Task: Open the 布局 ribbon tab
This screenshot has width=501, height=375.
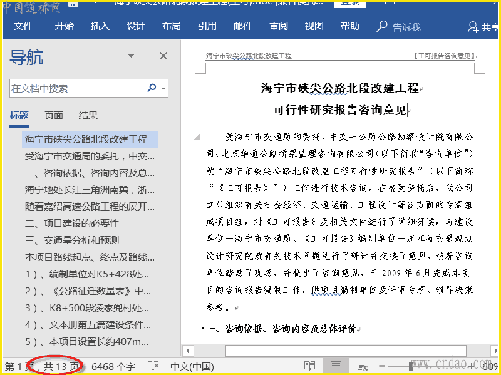Action: [171, 26]
